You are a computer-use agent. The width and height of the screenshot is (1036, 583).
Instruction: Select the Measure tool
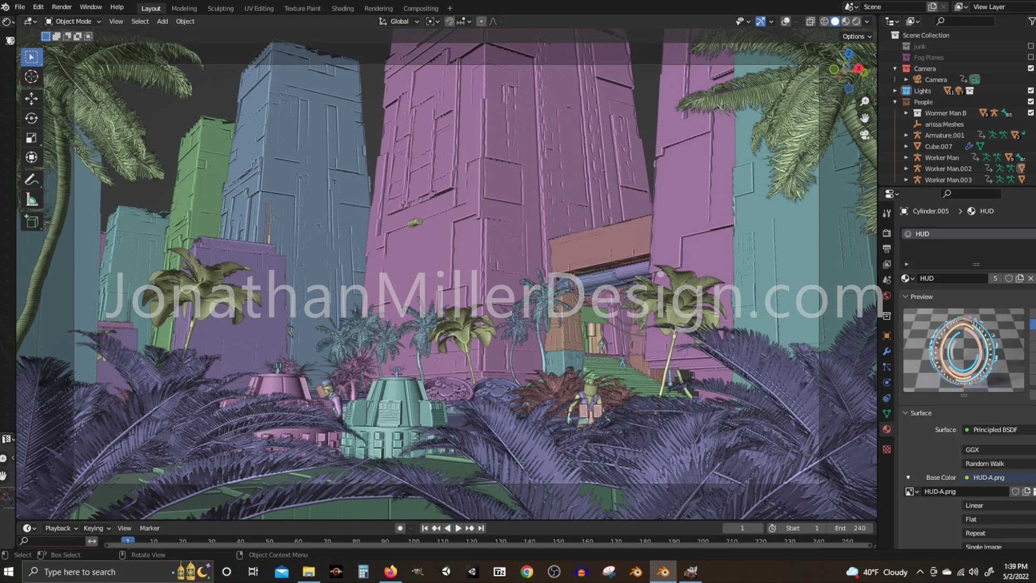(x=31, y=200)
